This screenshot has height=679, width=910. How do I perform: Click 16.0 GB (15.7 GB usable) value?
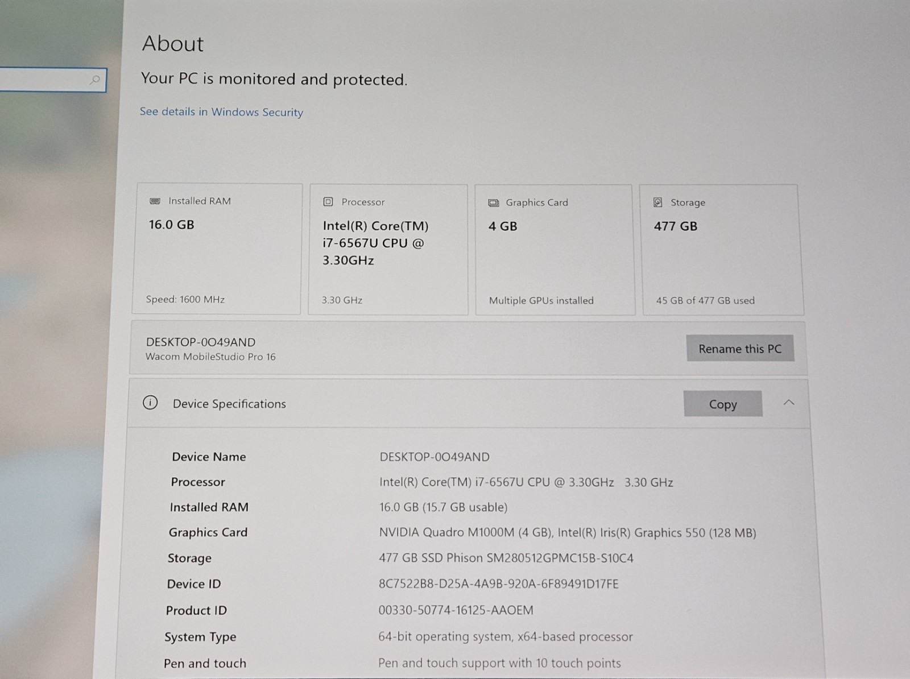pyautogui.click(x=443, y=507)
